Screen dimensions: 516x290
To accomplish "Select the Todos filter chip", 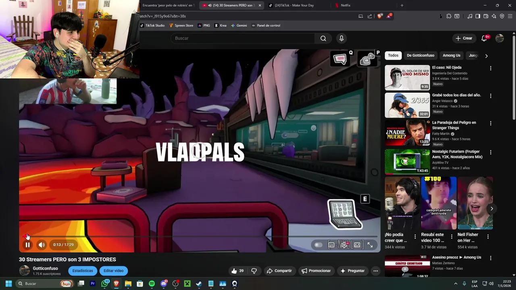I will [393, 56].
